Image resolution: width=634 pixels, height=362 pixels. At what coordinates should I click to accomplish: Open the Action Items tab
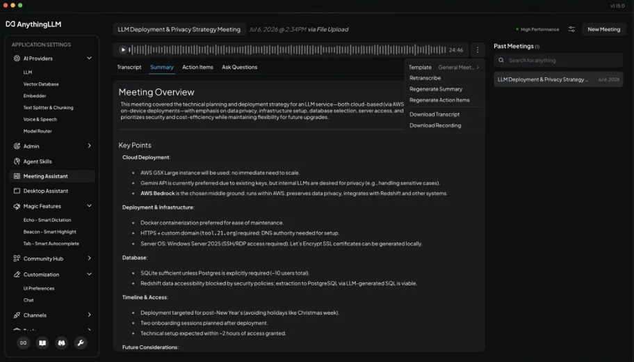coord(197,68)
